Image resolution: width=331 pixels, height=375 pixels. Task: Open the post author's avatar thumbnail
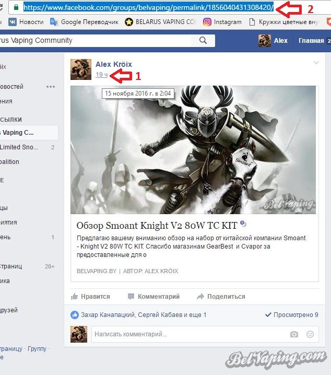click(x=81, y=69)
